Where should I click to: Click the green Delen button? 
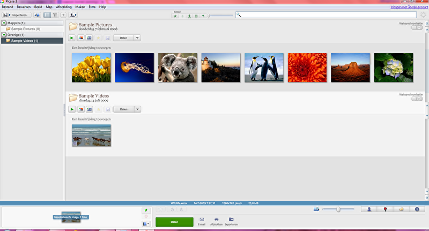[174, 221]
